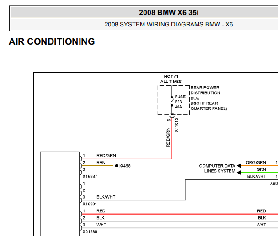Click the red wire line from X01285 pin 1
This screenshot has height=236, width=278.
pyautogui.click(x=179, y=214)
